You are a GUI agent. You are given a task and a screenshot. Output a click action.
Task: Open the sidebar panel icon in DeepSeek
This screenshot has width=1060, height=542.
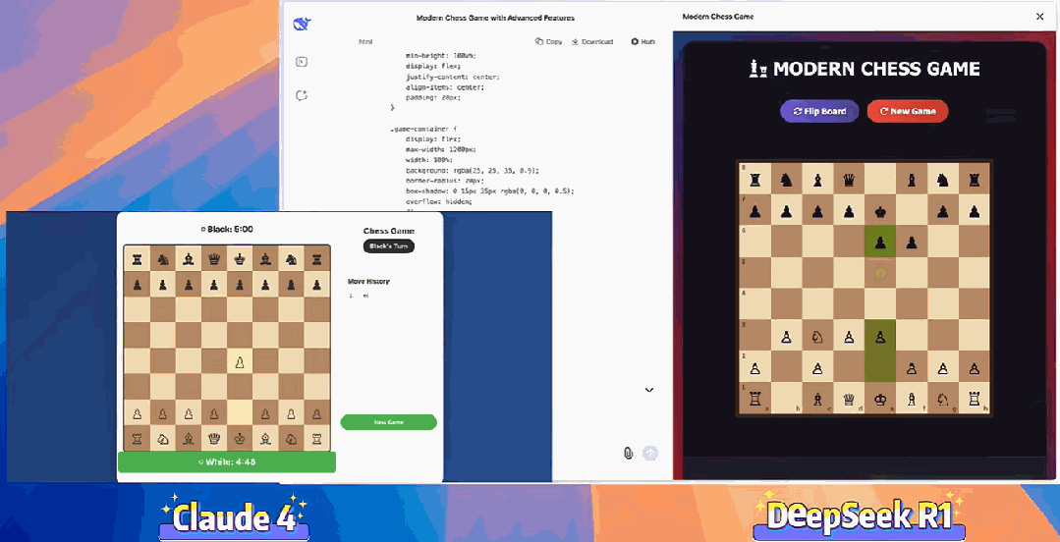pyautogui.click(x=302, y=62)
